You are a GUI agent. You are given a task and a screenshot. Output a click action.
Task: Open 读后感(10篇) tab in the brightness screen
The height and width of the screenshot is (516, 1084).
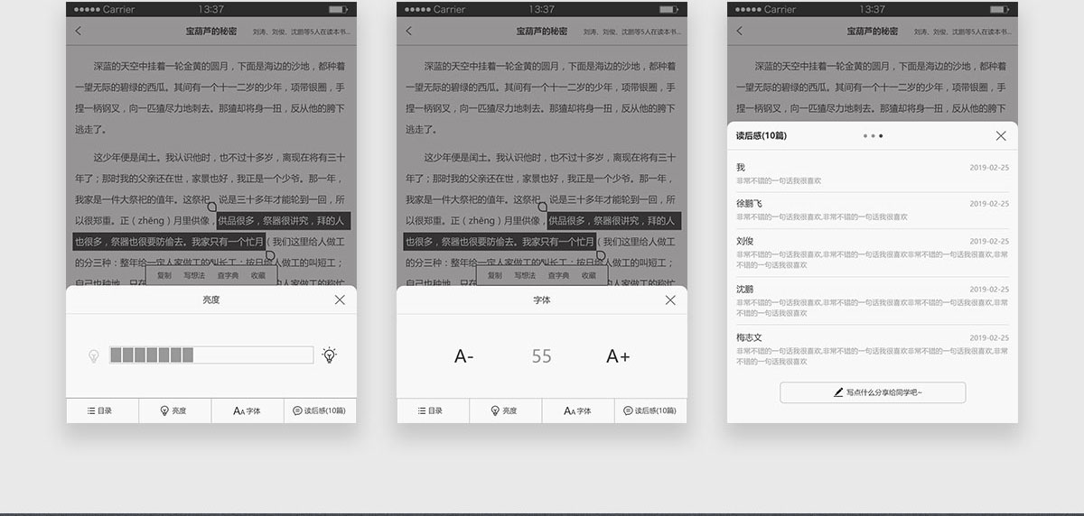[320, 410]
